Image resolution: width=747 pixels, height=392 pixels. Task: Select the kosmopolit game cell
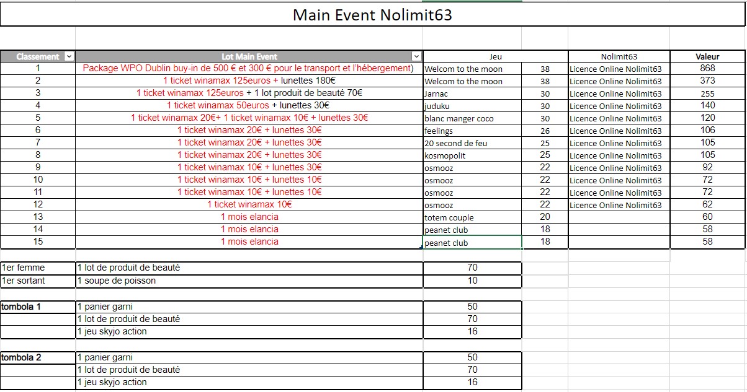[x=472, y=155]
